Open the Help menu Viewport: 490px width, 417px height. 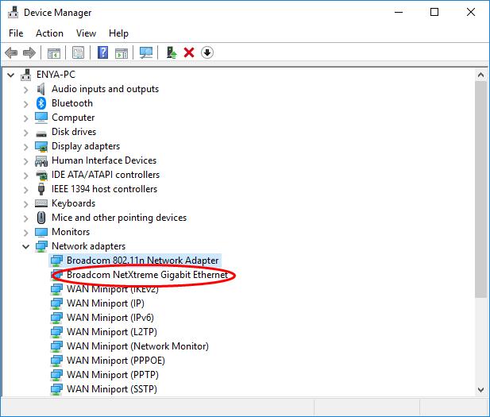coord(118,33)
